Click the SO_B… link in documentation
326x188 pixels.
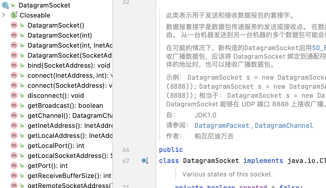[319, 48]
